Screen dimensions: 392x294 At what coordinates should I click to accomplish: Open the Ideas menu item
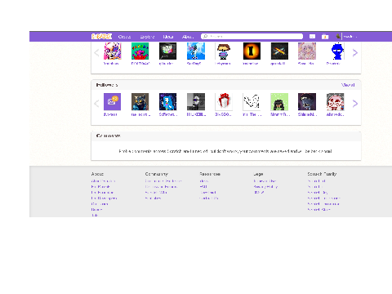tap(168, 37)
